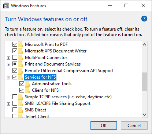Click the folder icon beside Client for NFS
The height and width of the screenshot is (134, 152).
tap(27, 90)
